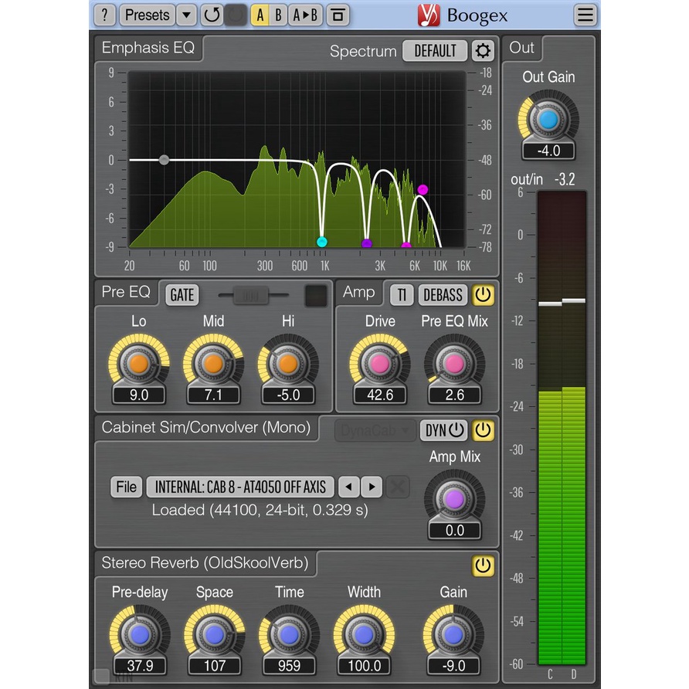Expand the Presets dropdown arrow
Image resolution: width=689 pixels, height=689 pixels.
tap(186, 15)
